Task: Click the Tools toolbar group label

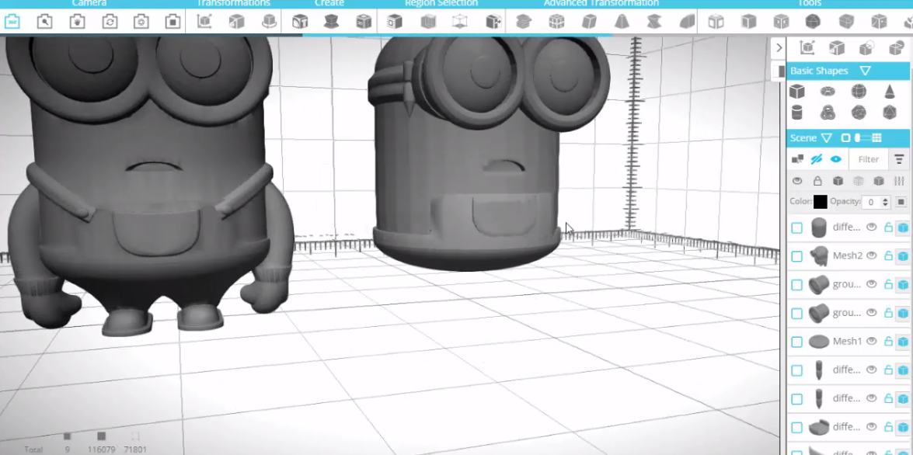Action: click(x=810, y=3)
